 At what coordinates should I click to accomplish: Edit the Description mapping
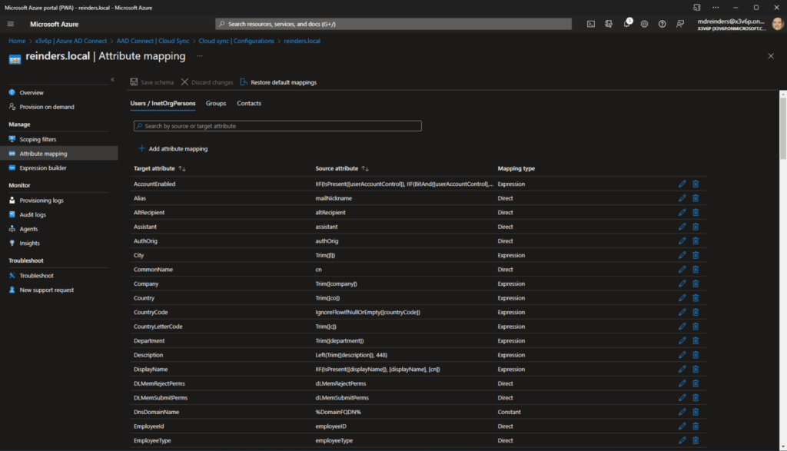(682, 355)
